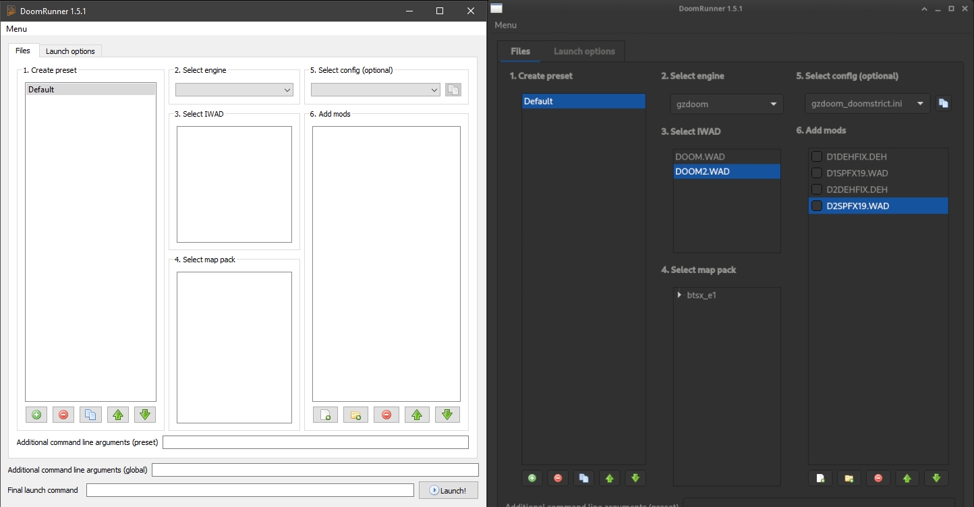Clone the Default preset using the copy icon
The image size is (974, 507).
coord(583,478)
